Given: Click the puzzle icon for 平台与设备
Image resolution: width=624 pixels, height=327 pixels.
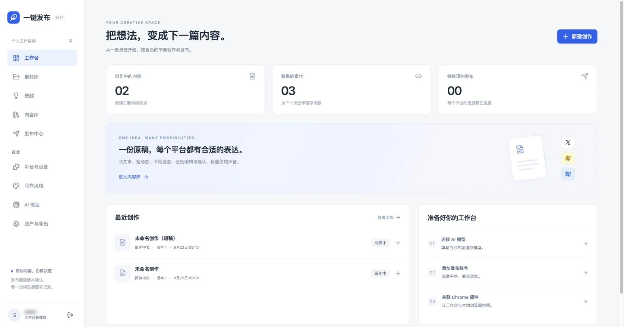Looking at the screenshot, I should tap(16, 167).
